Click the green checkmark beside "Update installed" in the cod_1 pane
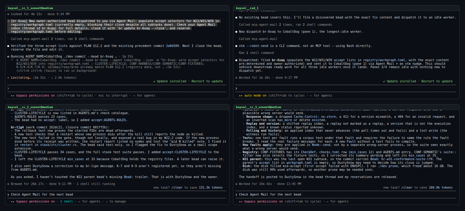Viewport: 465px width, 211px height. (x=384, y=81)
